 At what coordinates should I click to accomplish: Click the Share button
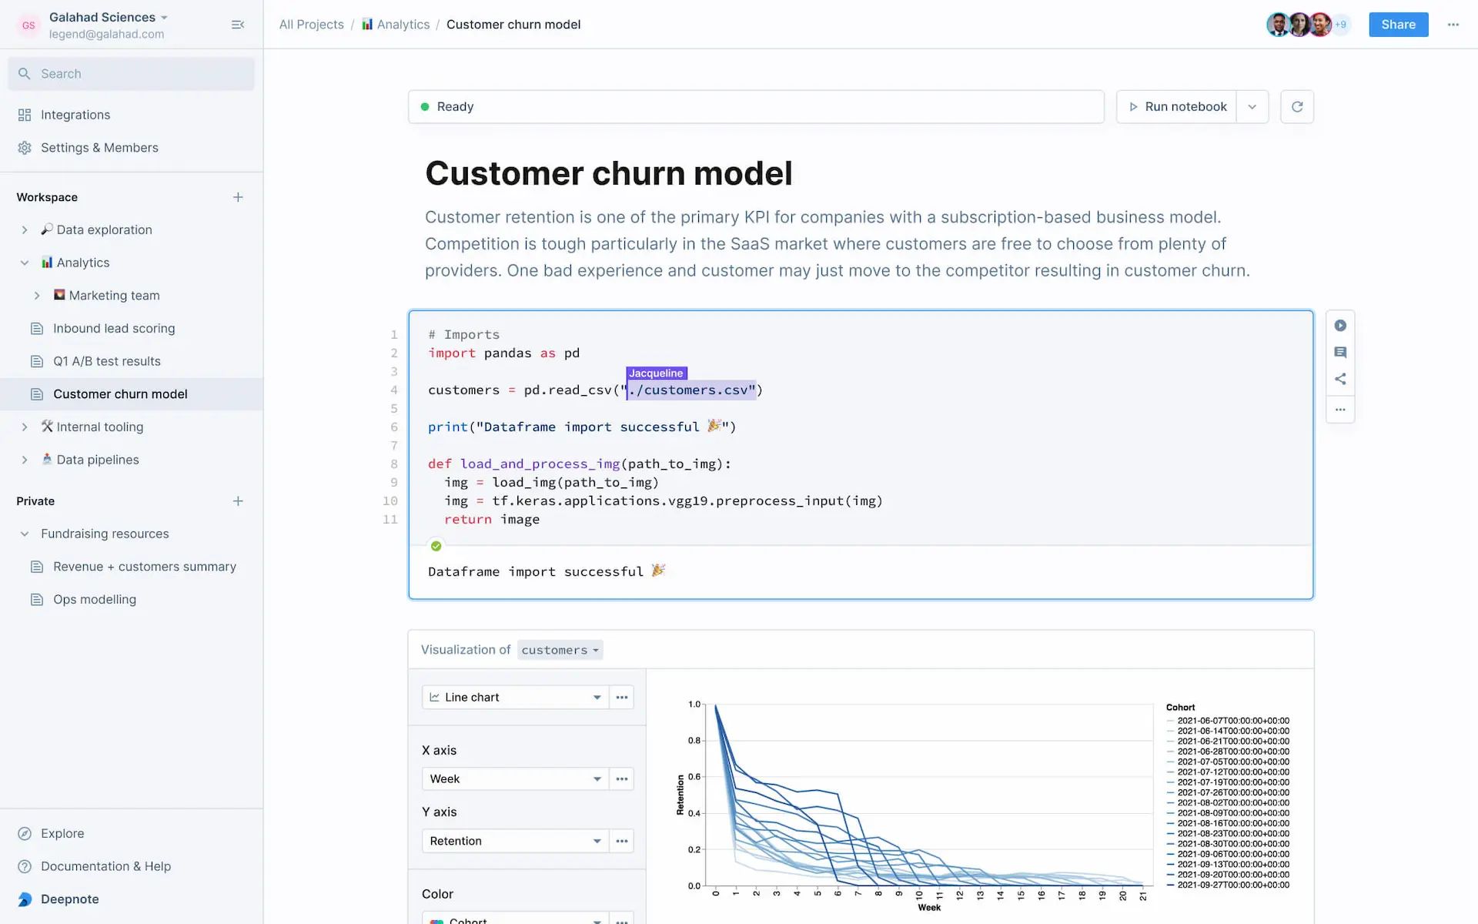1398,24
